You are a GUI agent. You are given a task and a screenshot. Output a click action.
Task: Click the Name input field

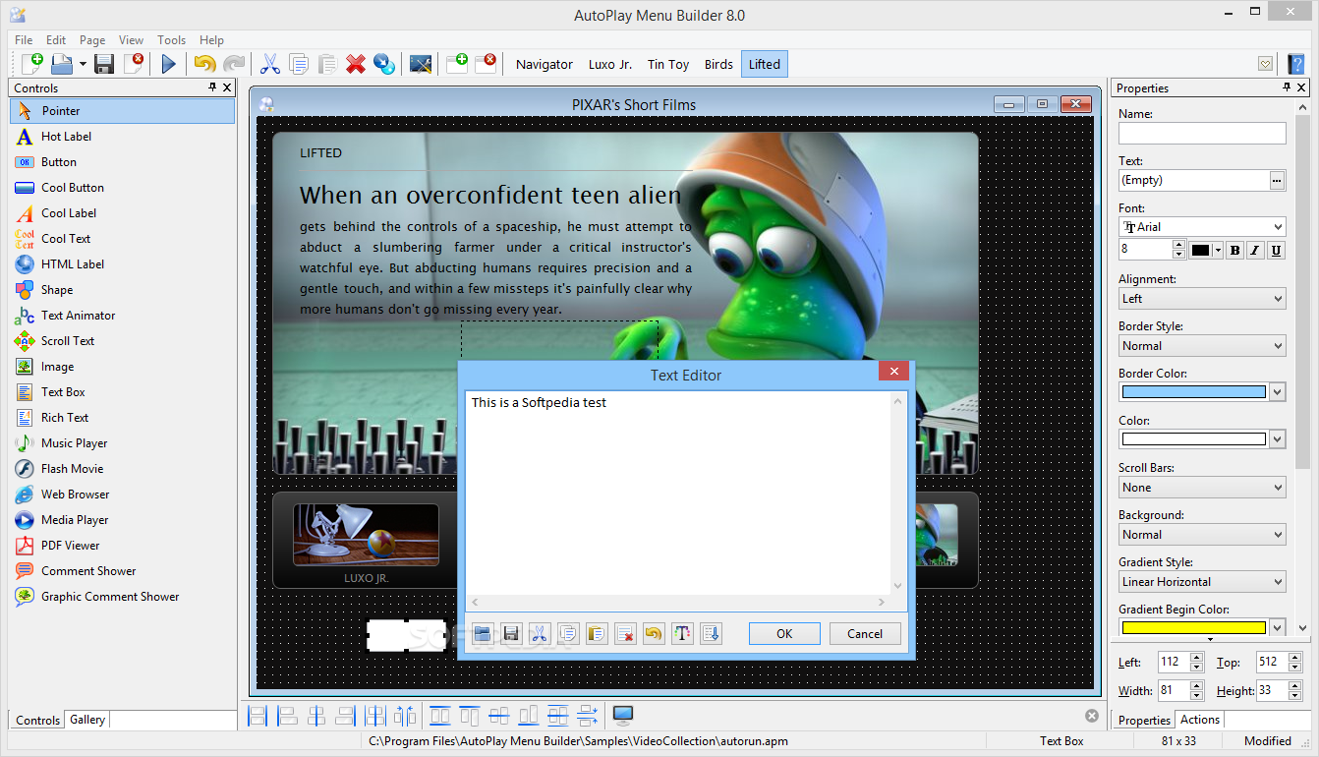[x=1202, y=133]
